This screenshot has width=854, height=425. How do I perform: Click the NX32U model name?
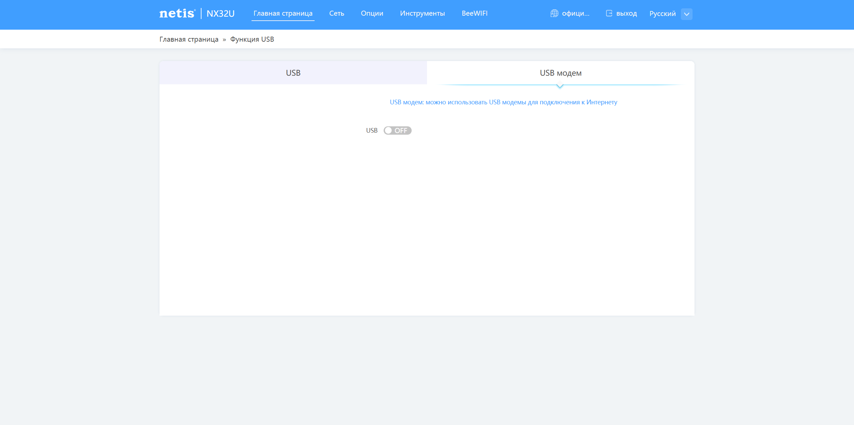click(x=221, y=14)
